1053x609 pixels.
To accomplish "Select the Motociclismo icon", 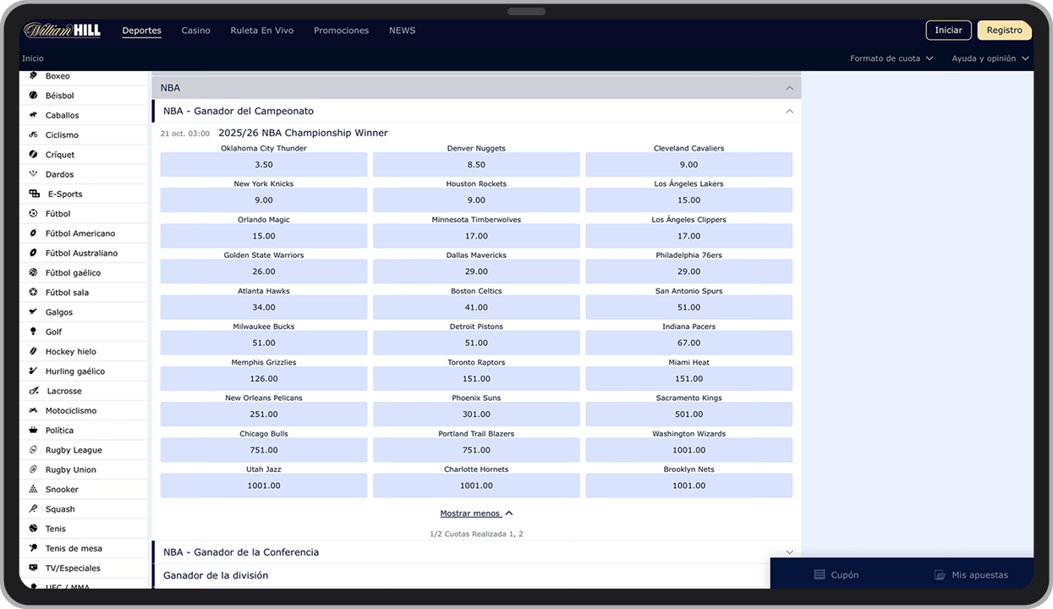I will click(x=34, y=410).
